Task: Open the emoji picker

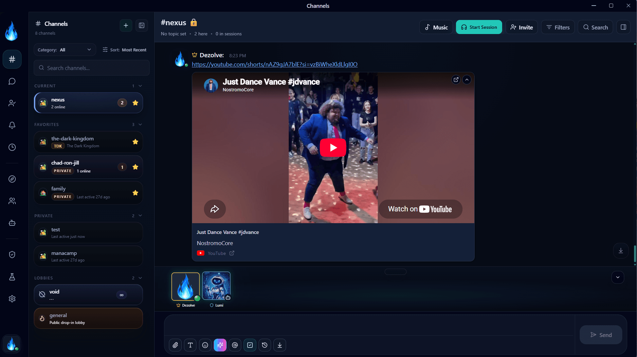Action: (205, 345)
